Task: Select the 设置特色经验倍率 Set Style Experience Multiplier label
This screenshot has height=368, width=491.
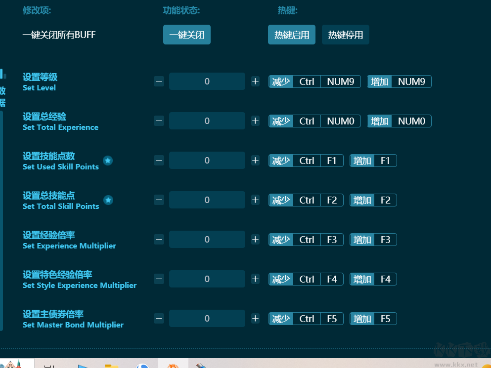Action: [x=80, y=280]
